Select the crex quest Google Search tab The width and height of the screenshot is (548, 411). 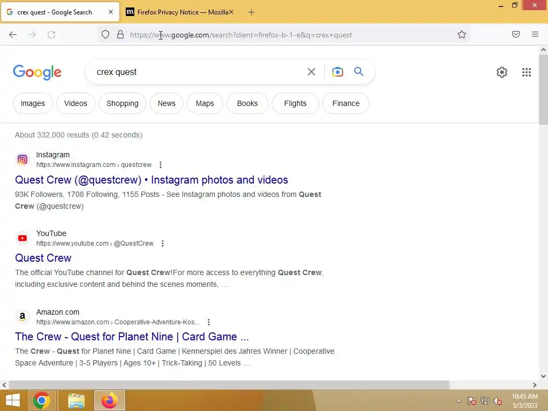[55, 12]
